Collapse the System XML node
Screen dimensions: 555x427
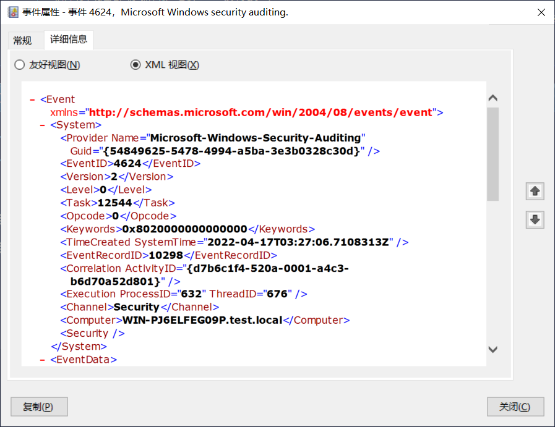42,125
